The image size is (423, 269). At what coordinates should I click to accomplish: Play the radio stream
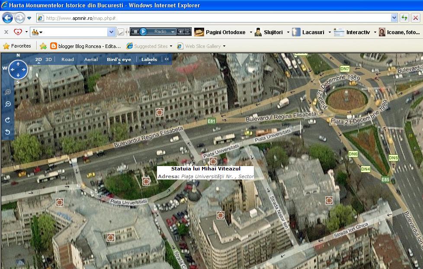(x=143, y=32)
